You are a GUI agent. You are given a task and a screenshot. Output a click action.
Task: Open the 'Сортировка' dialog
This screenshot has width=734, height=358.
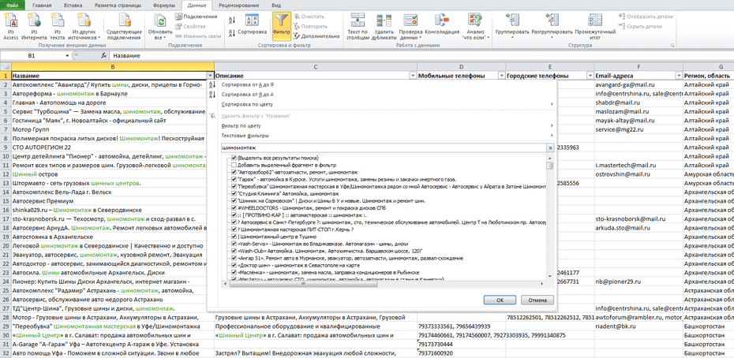pyautogui.click(x=252, y=24)
